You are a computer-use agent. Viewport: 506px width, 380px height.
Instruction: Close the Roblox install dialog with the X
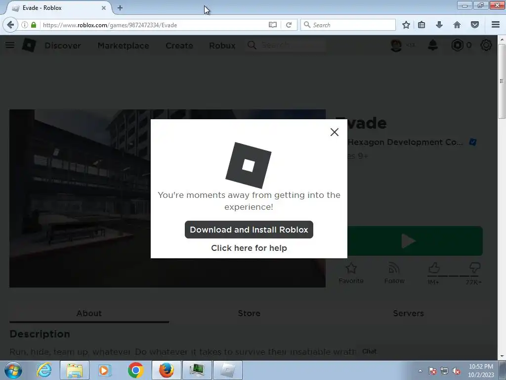point(335,132)
